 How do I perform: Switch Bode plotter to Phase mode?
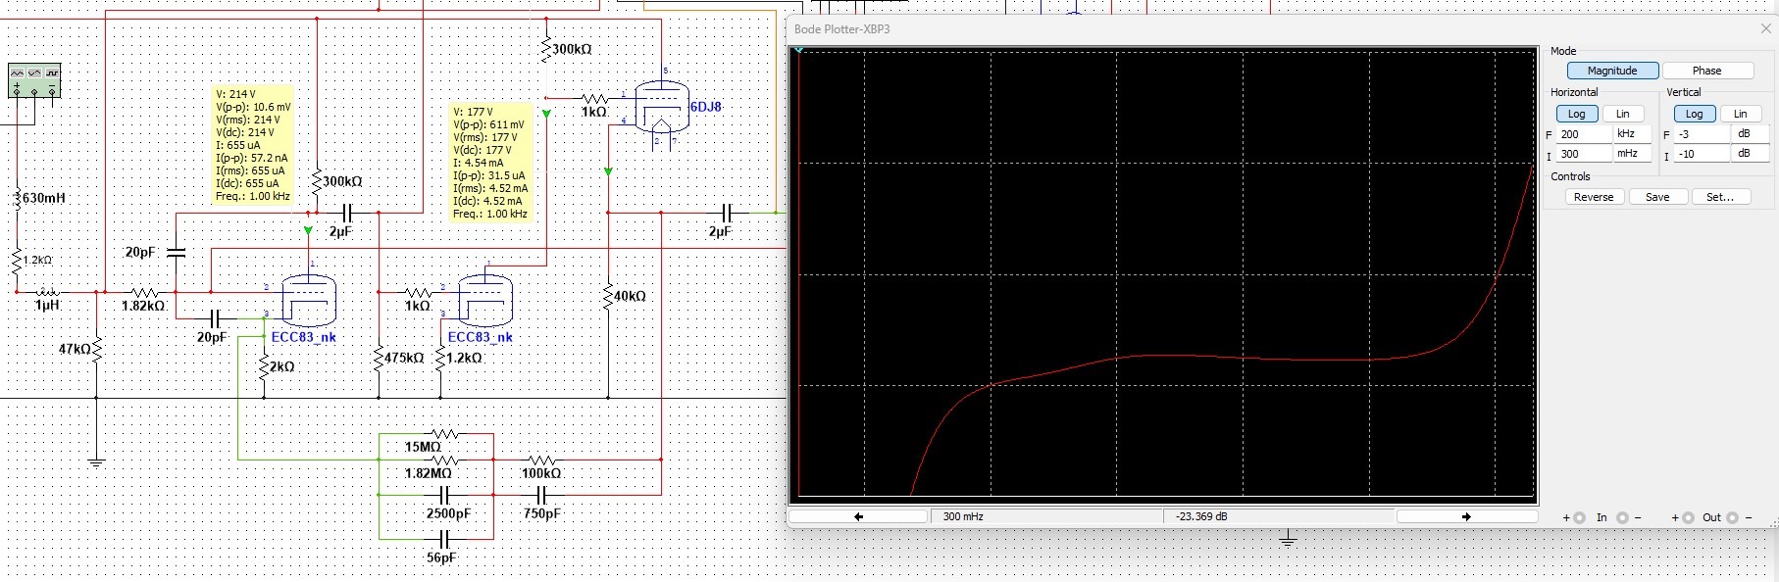point(1706,71)
